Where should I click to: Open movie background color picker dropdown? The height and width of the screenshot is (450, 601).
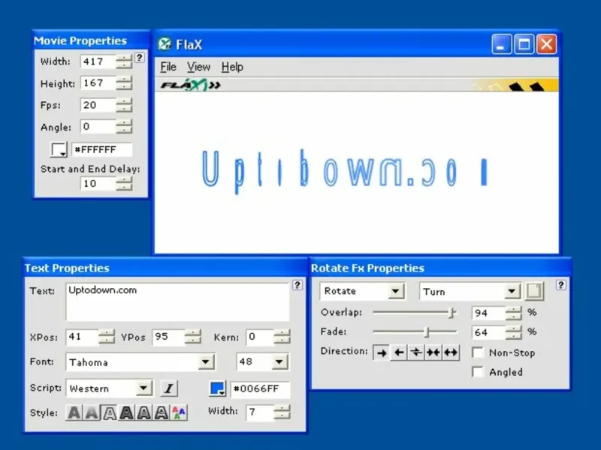coord(59,149)
